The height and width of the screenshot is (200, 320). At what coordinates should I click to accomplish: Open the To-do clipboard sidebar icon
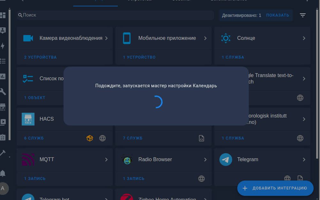tap(3, 137)
